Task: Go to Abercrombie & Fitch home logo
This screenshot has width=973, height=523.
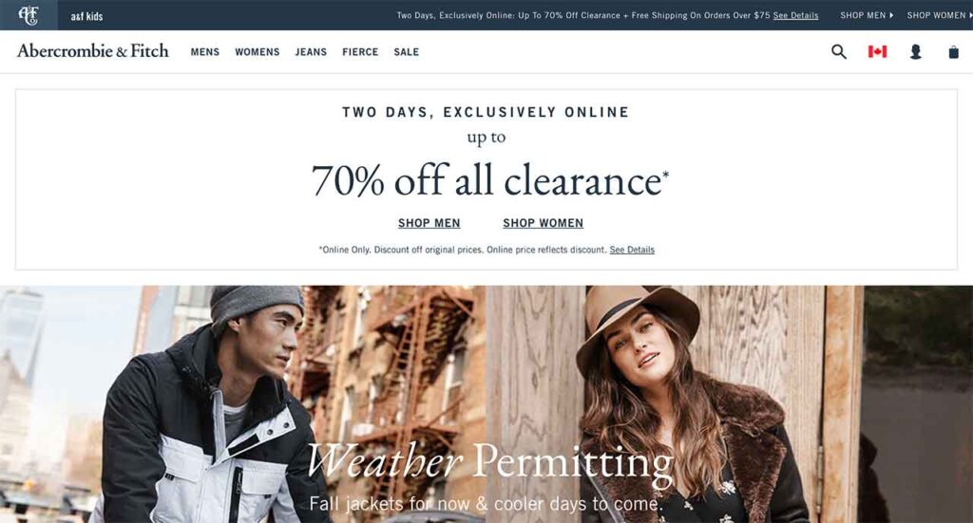Action: tap(93, 51)
